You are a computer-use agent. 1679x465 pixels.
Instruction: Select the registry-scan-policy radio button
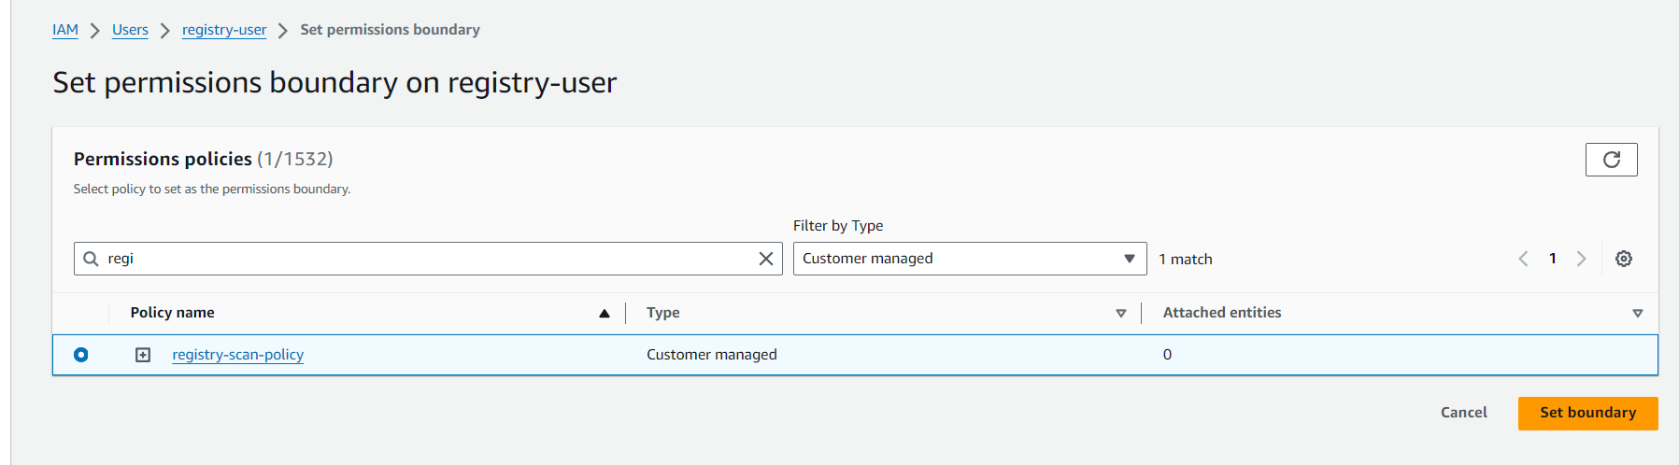coord(81,355)
